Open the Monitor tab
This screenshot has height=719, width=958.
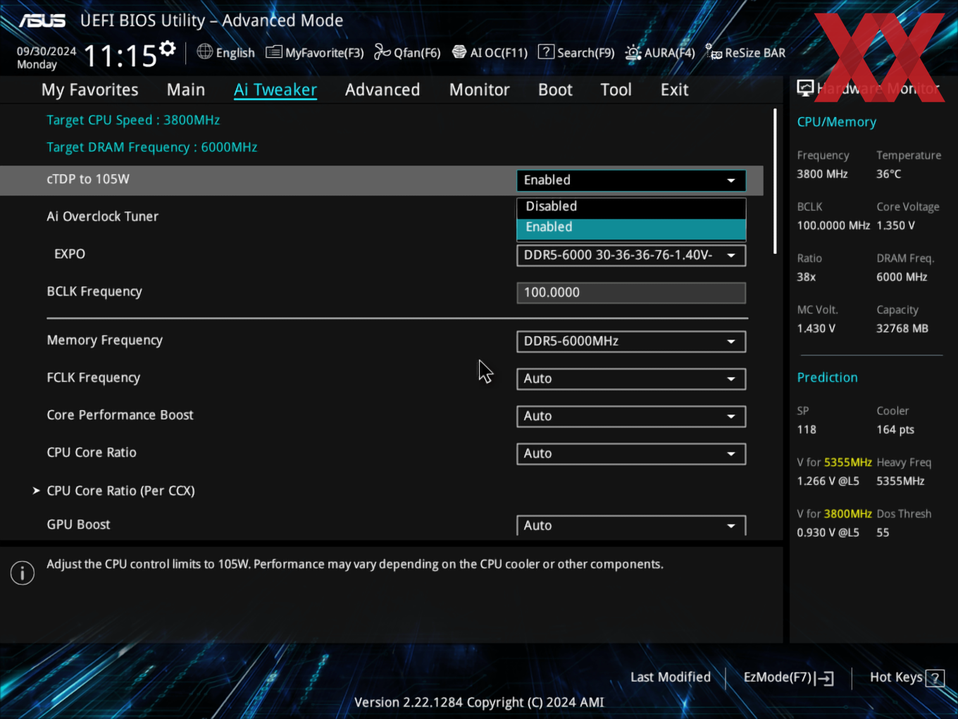point(480,90)
